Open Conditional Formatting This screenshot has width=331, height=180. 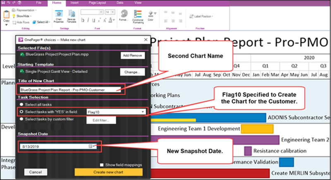coord(138,16)
